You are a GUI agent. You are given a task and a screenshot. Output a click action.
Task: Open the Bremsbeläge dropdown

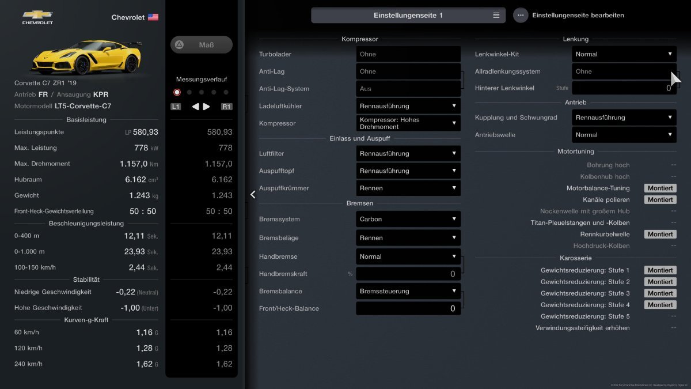(408, 237)
